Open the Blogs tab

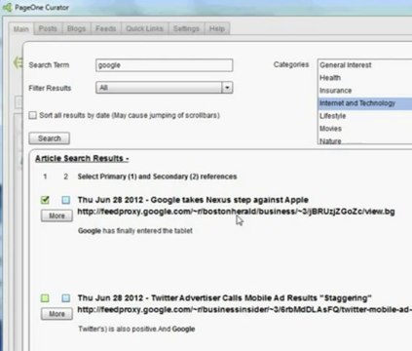(76, 28)
